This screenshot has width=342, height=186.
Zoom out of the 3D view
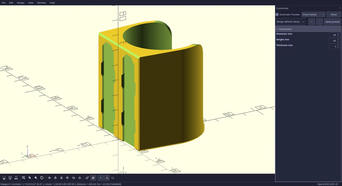point(36,178)
